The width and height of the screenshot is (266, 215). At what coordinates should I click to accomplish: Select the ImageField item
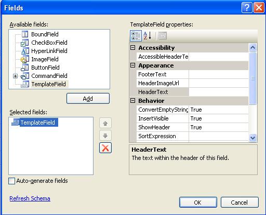(45, 59)
